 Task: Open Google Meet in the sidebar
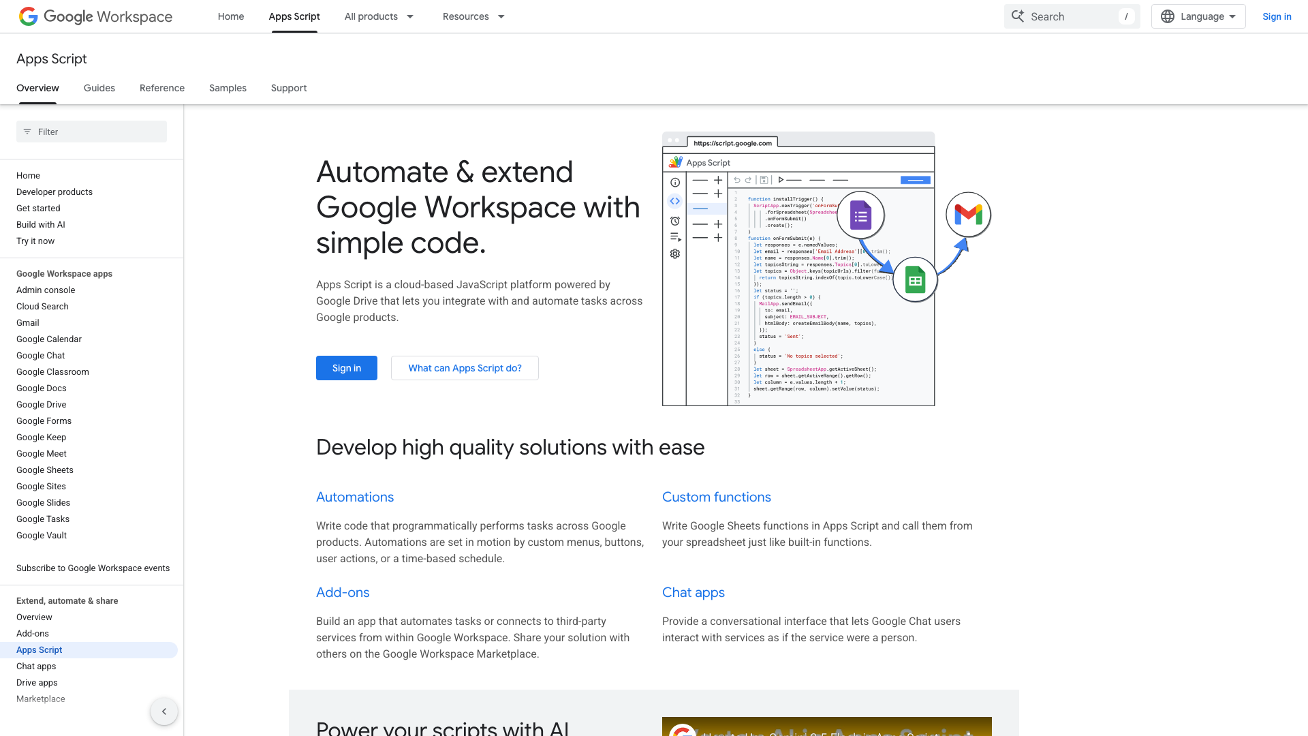click(42, 453)
